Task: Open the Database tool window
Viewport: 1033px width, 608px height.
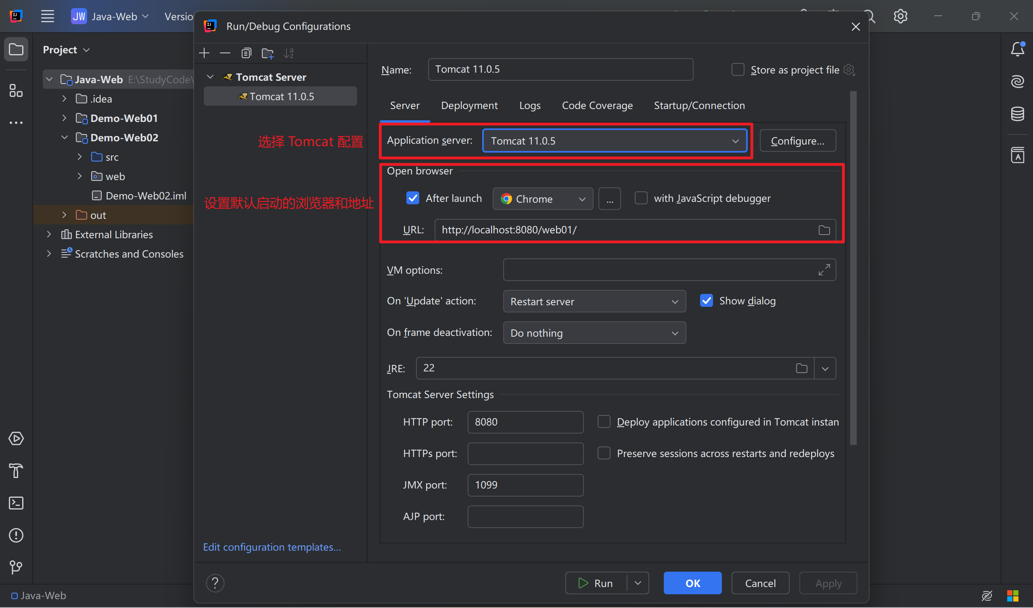Action: coord(1017,113)
